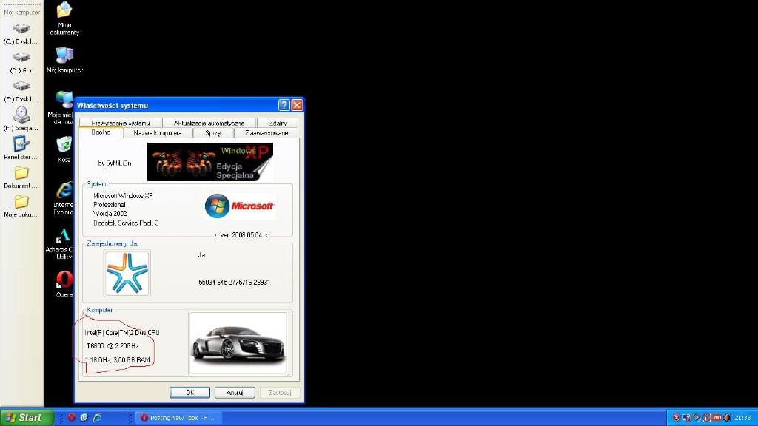Go to the Zdalny tab
758x426 pixels.
[278, 123]
